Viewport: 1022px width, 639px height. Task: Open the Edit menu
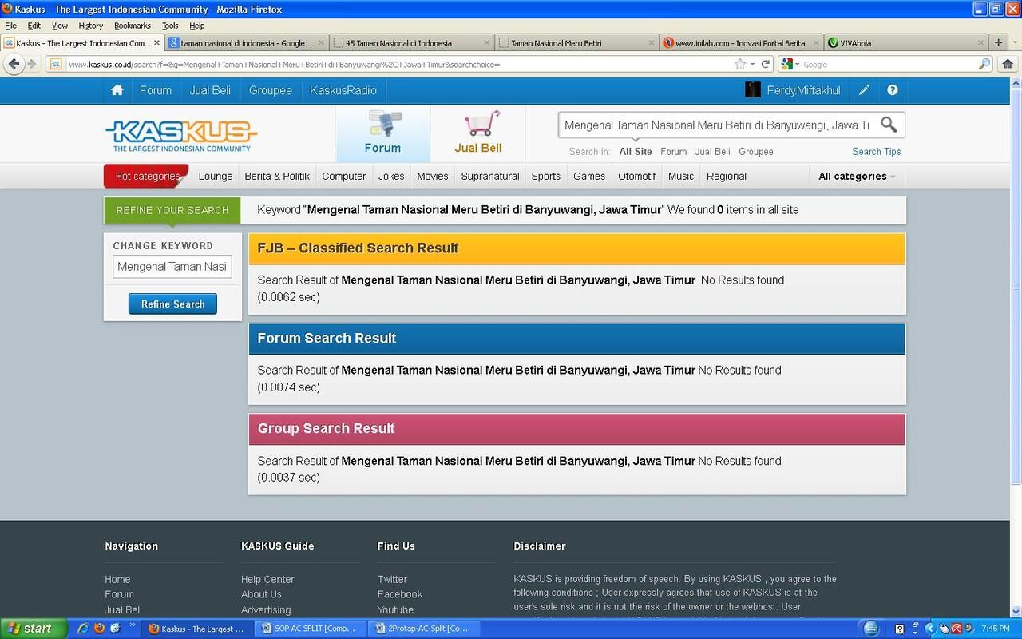34,26
